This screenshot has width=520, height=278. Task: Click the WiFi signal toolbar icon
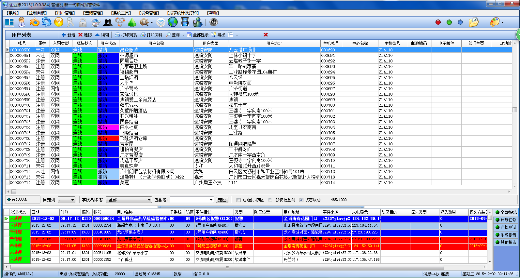tap(161, 22)
